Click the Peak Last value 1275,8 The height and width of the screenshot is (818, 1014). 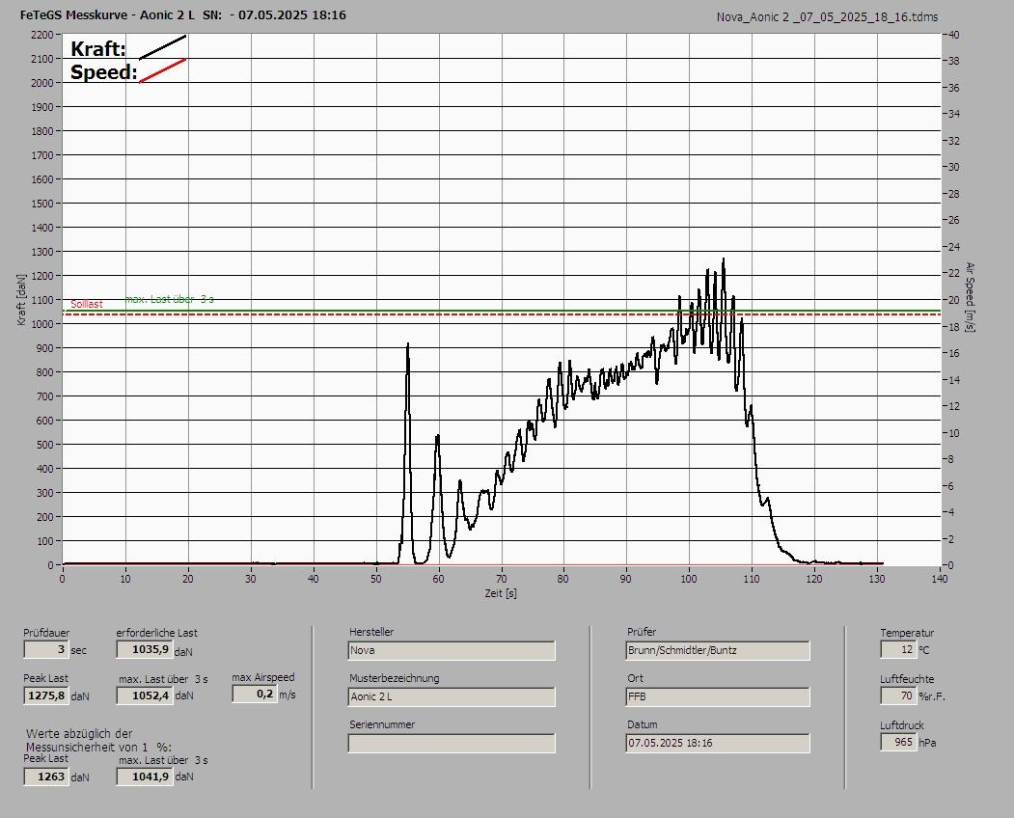46,695
